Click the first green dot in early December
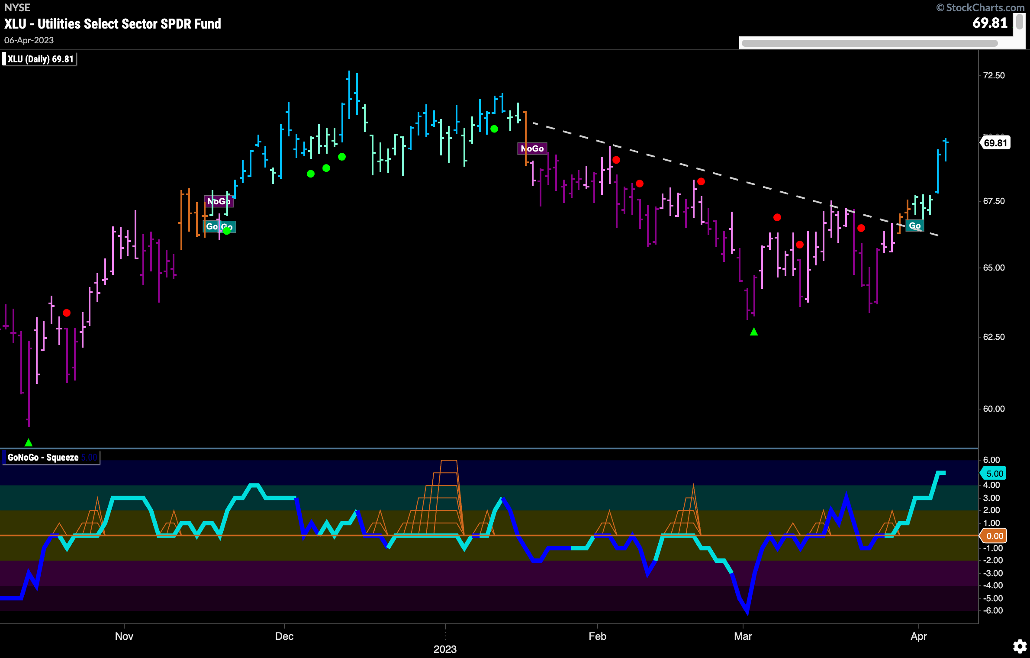Screen dimensions: 1030x658 tap(310, 174)
